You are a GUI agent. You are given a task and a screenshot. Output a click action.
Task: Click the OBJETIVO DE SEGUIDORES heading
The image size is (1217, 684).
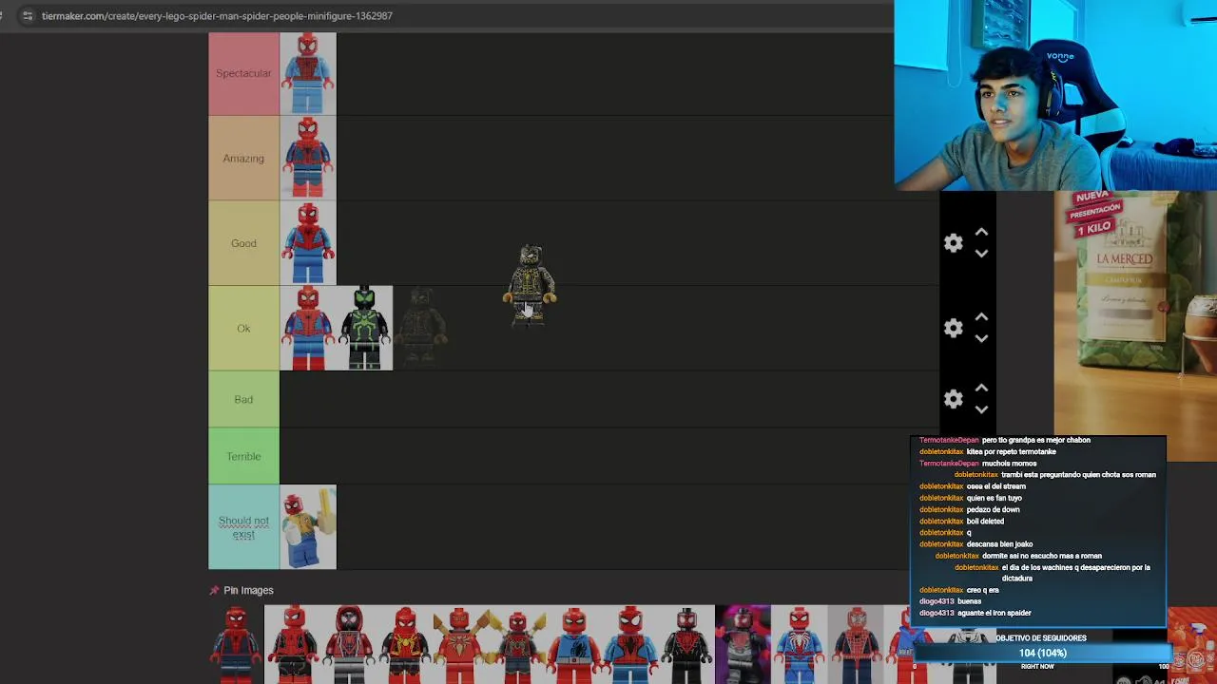click(x=1040, y=638)
